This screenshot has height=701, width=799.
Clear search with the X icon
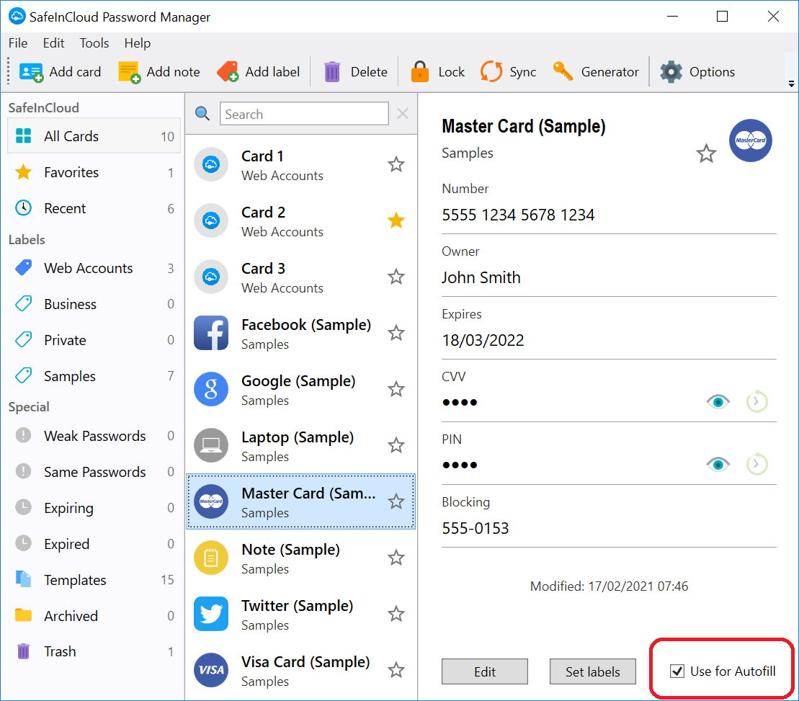403,114
